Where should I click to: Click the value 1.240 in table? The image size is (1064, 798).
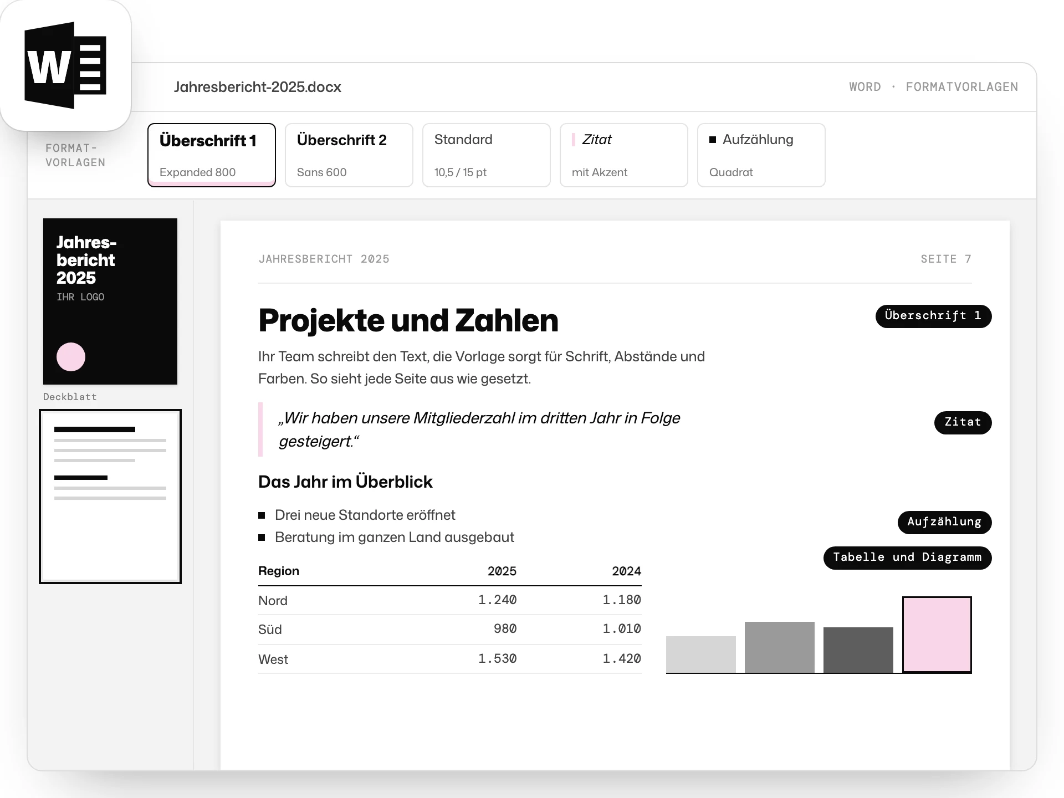[498, 600]
